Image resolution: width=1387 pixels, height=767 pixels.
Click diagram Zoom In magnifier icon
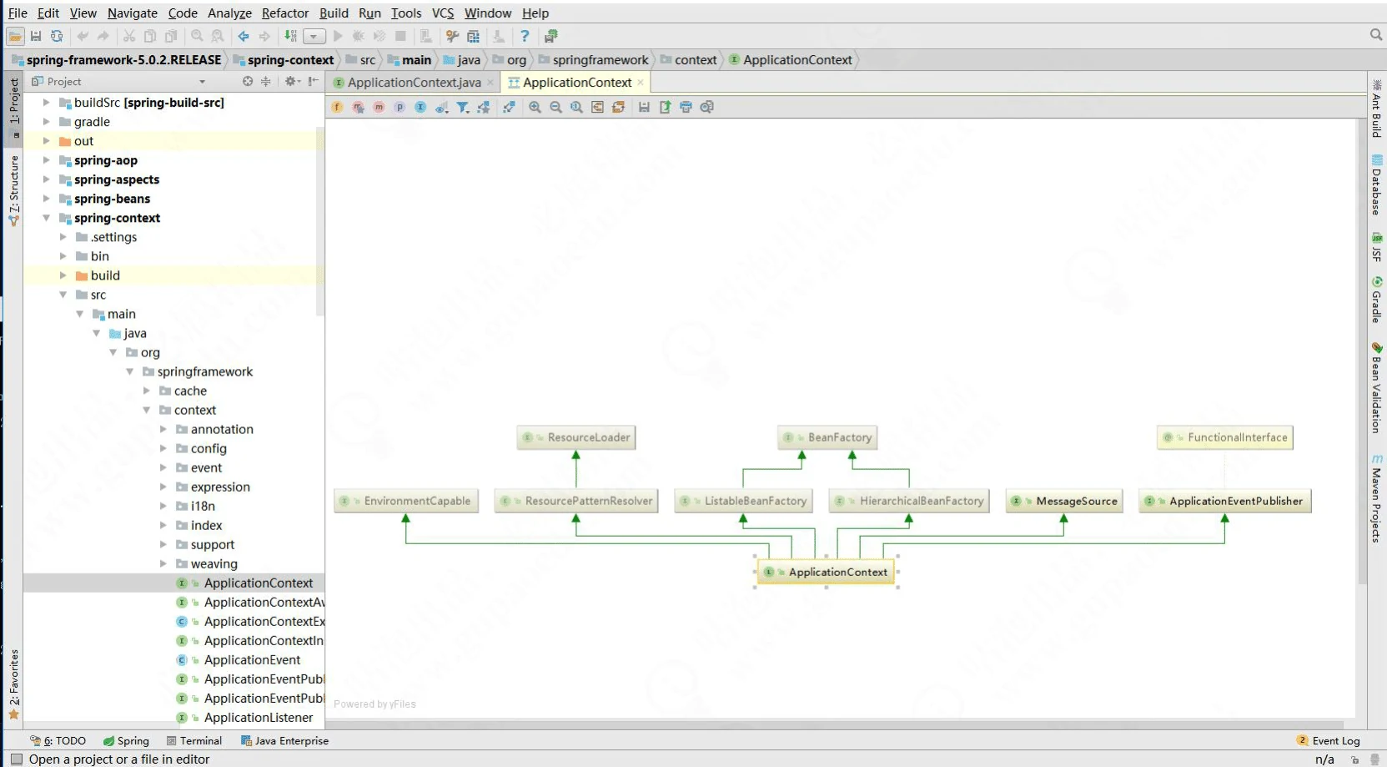(535, 107)
